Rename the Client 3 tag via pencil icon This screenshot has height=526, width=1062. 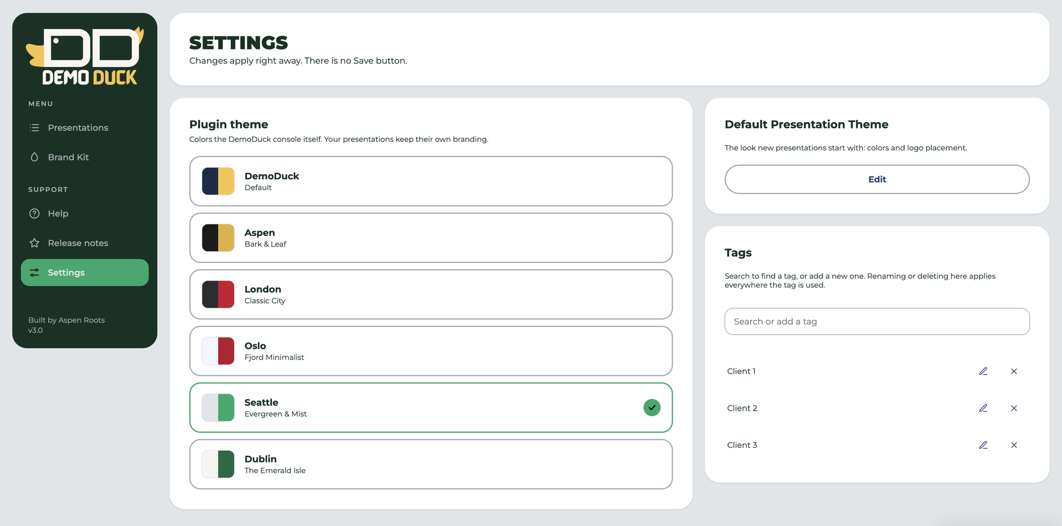point(983,445)
